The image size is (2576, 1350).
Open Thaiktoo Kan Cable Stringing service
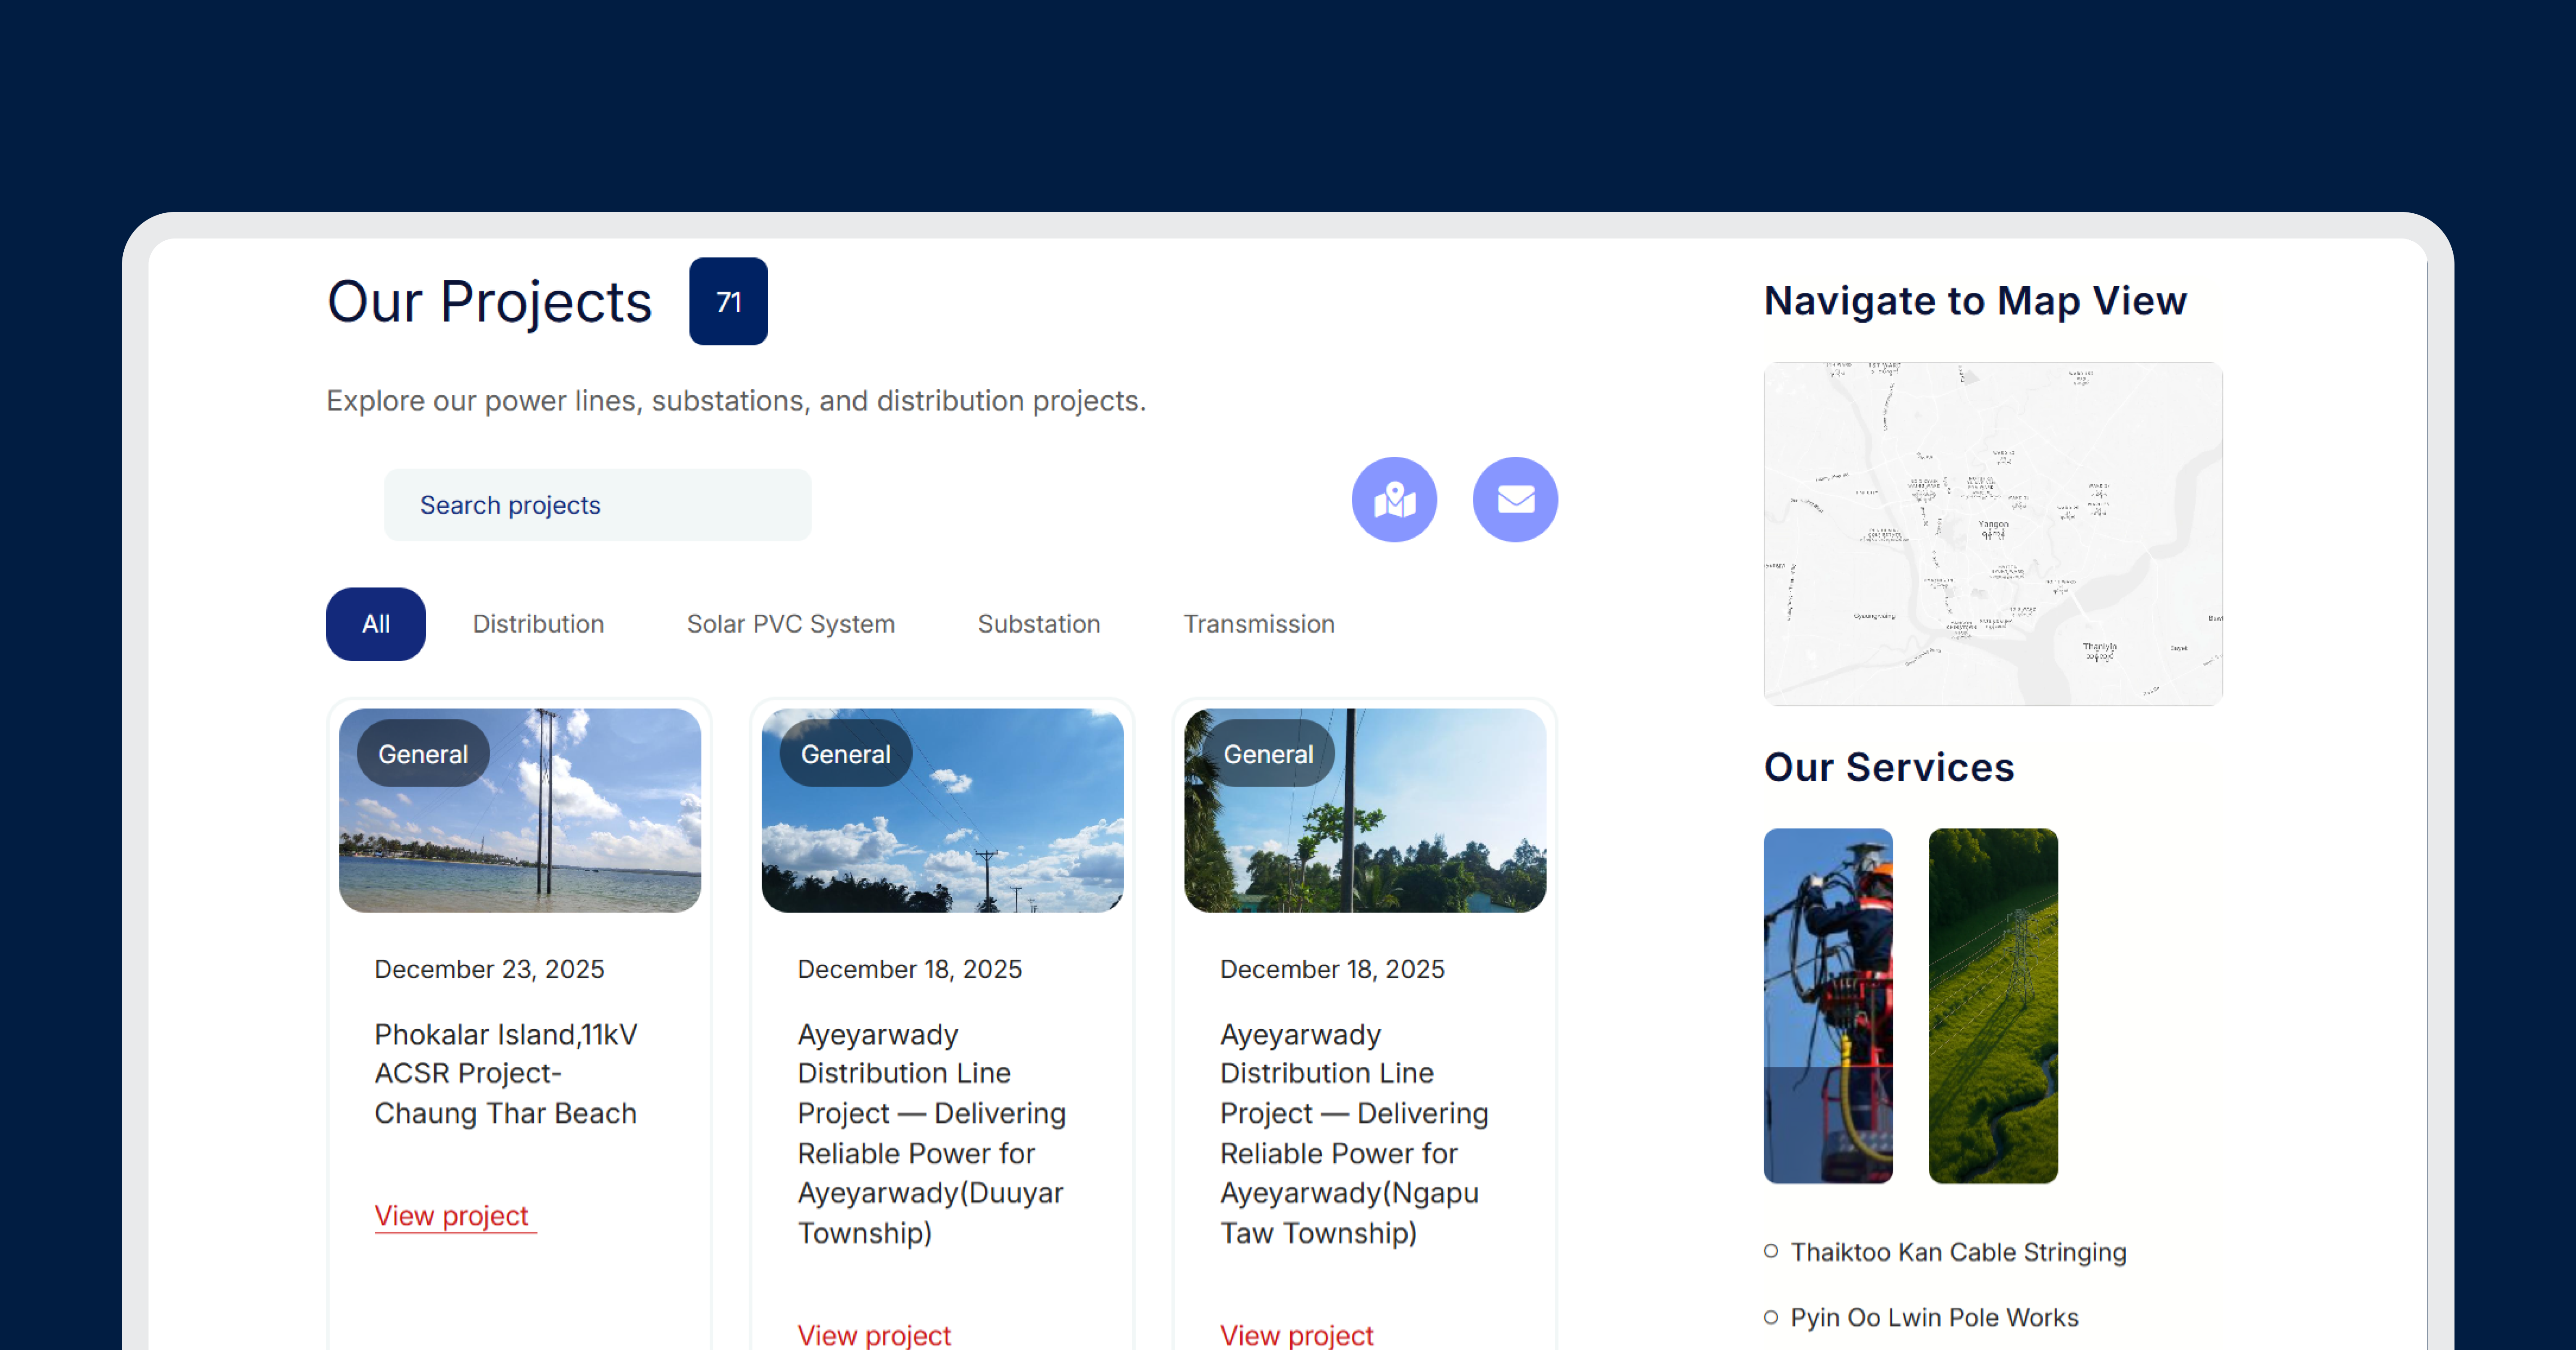point(1958,1252)
